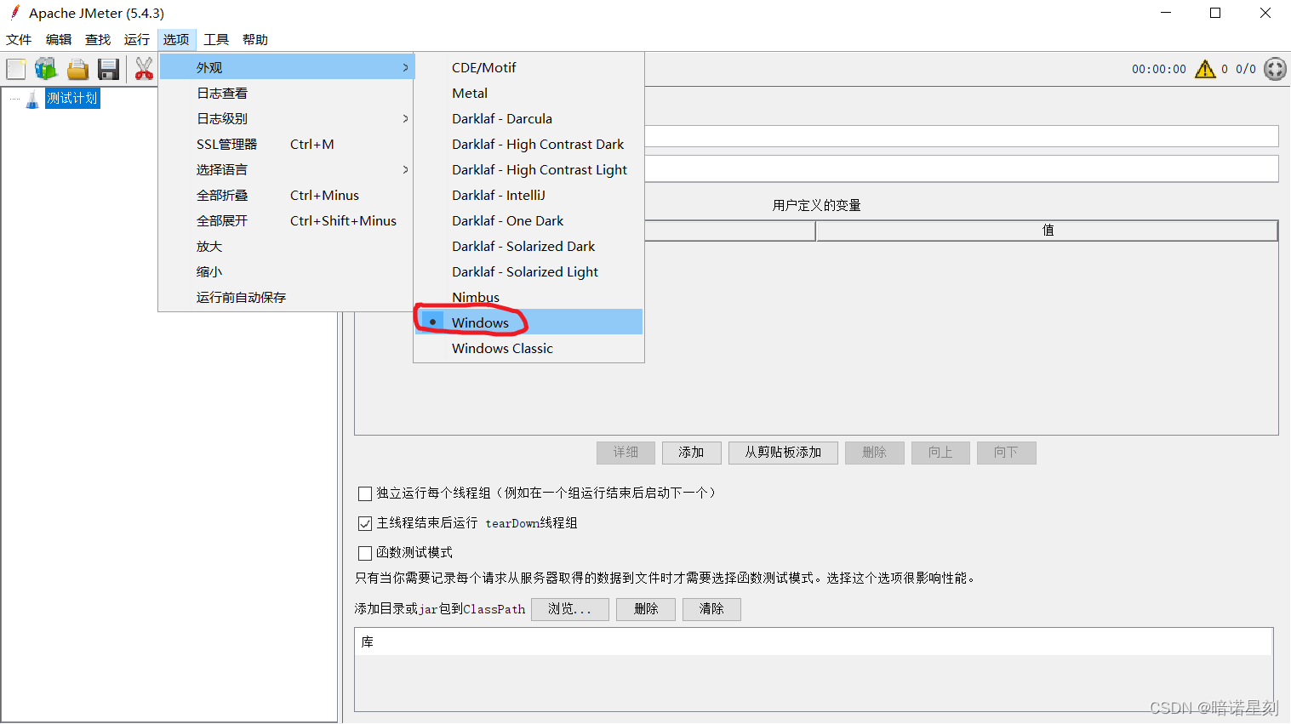Click the flask icon beside 测试计划
Viewport: 1291px width, 724px height.
click(x=32, y=99)
